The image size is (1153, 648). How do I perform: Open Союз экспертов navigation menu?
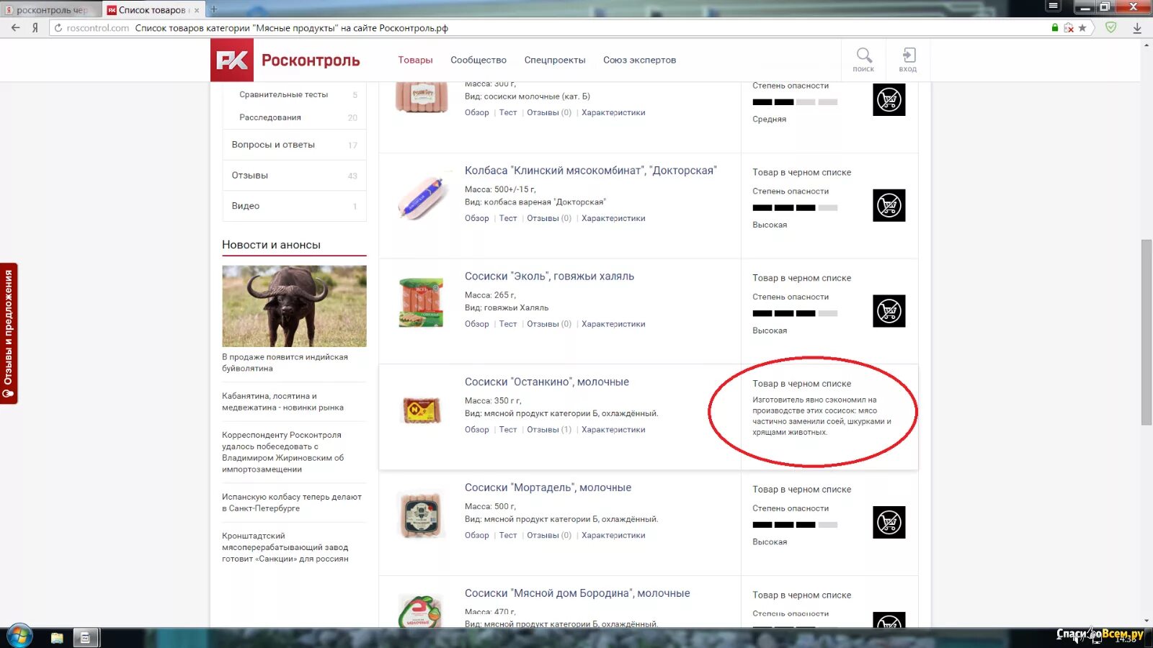point(640,60)
